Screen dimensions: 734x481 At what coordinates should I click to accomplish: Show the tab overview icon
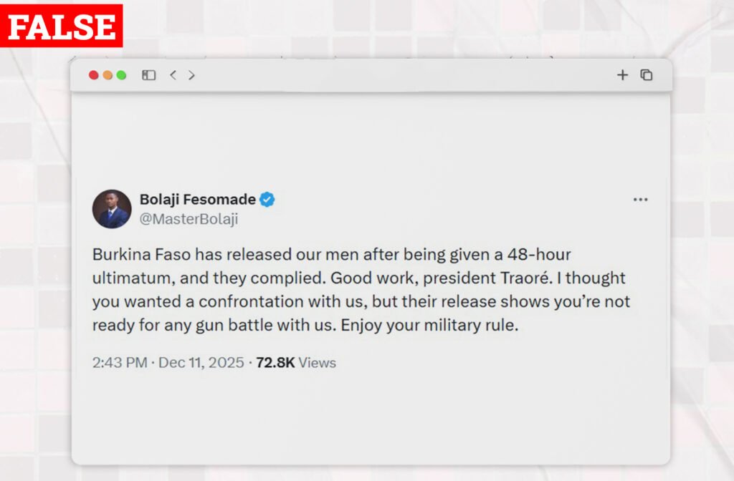coord(646,75)
